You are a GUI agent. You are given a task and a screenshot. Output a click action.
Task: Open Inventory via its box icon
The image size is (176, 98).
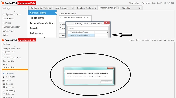3,91
